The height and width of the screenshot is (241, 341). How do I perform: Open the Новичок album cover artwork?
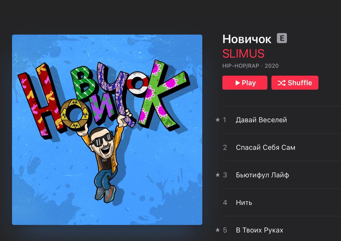tap(107, 130)
